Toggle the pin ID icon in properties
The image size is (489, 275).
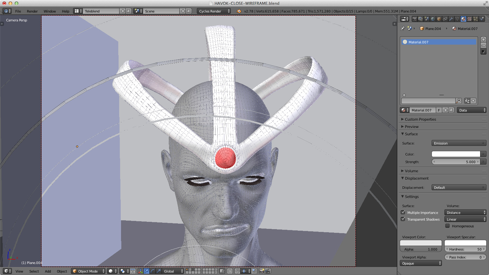(403, 28)
